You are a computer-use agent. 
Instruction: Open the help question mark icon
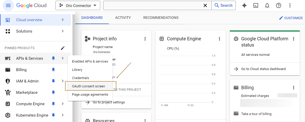pos(279,5)
